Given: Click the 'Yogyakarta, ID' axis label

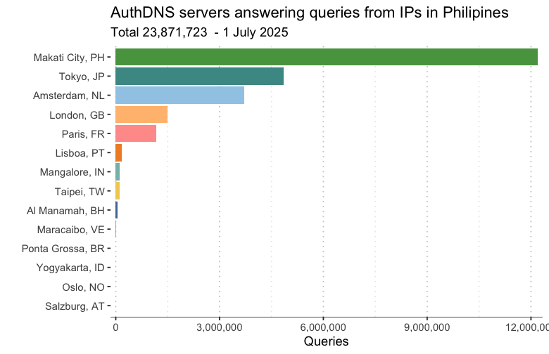Looking at the screenshot, I should [70, 268].
